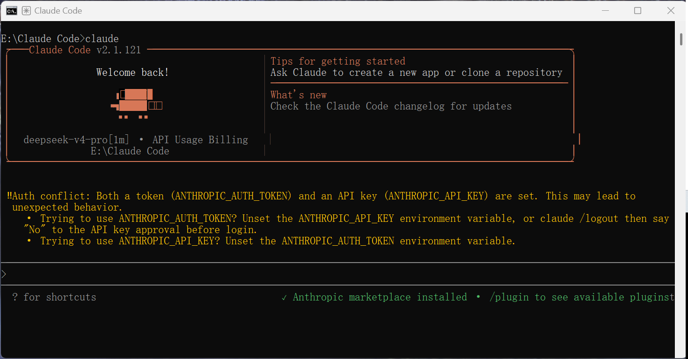The height and width of the screenshot is (359, 688).
Task: Click the 'API Usage Billing' text
Action: tap(200, 140)
